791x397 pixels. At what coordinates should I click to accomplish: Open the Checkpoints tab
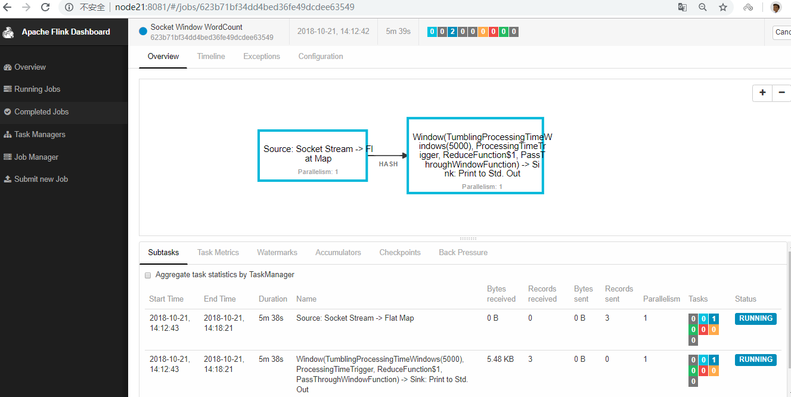click(400, 253)
